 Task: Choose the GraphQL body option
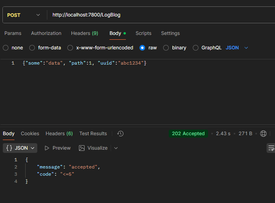[196, 48]
